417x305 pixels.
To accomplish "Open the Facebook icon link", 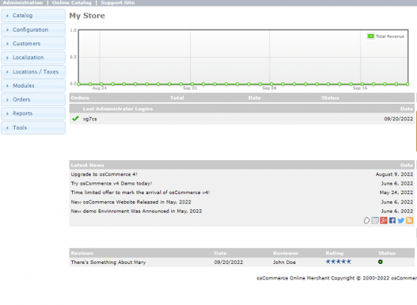I will click(392, 220).
